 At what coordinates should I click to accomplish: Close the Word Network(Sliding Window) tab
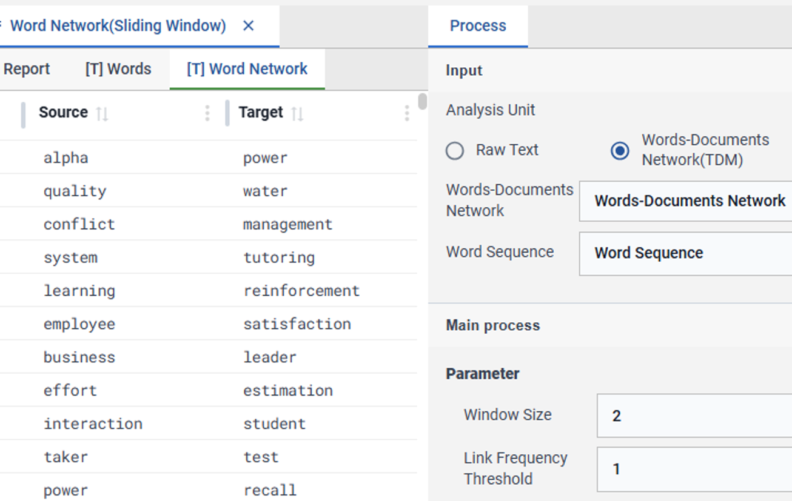pos(248,25)
